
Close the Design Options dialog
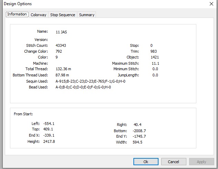(x=211, y=4)
